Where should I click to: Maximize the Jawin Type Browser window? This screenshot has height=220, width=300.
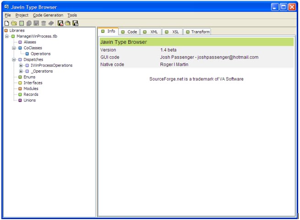284,7
